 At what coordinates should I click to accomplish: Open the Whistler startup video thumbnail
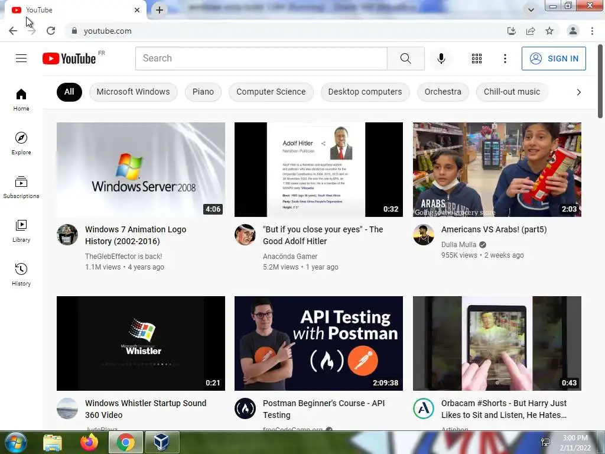click(x=141, y=343)
